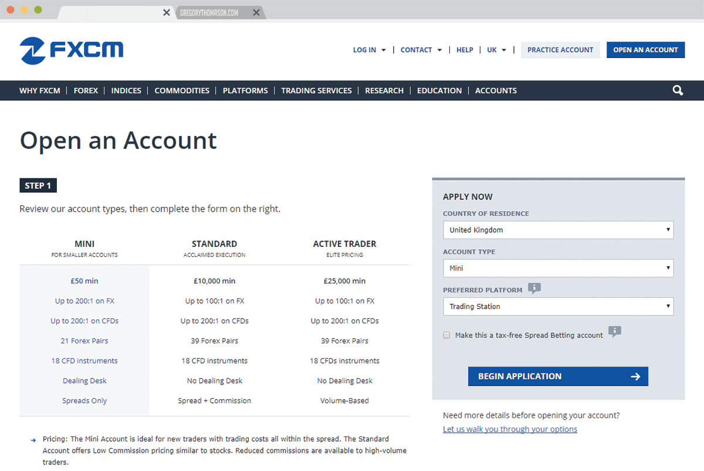Open the Why FXCM menu
This screenshot has width=704, height=471.
point(40,90)
